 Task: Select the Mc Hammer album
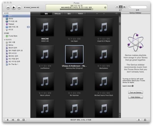pos(74,81)
